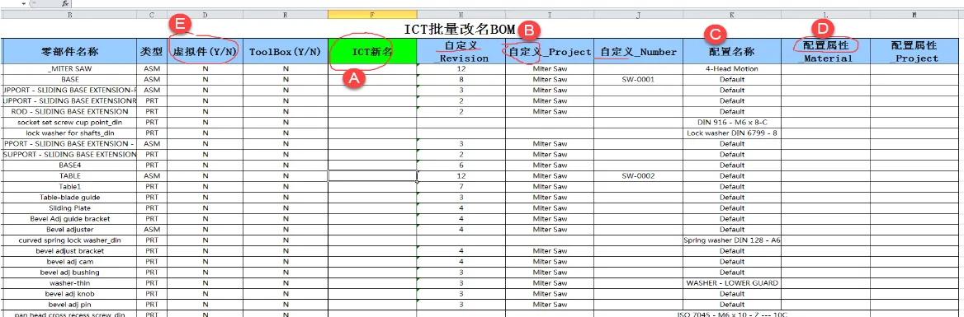Select the 自定义_Number header cell
Image resolution: width=964 pixels, height=317 pixels.
click(639, 52)
